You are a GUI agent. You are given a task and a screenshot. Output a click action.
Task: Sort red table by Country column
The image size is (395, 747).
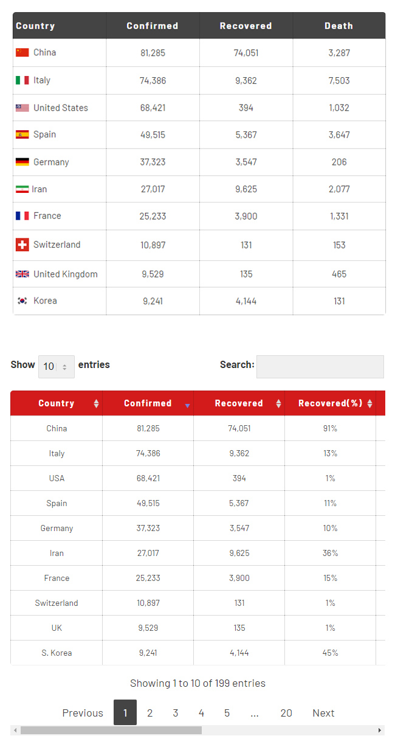point(57,403)
